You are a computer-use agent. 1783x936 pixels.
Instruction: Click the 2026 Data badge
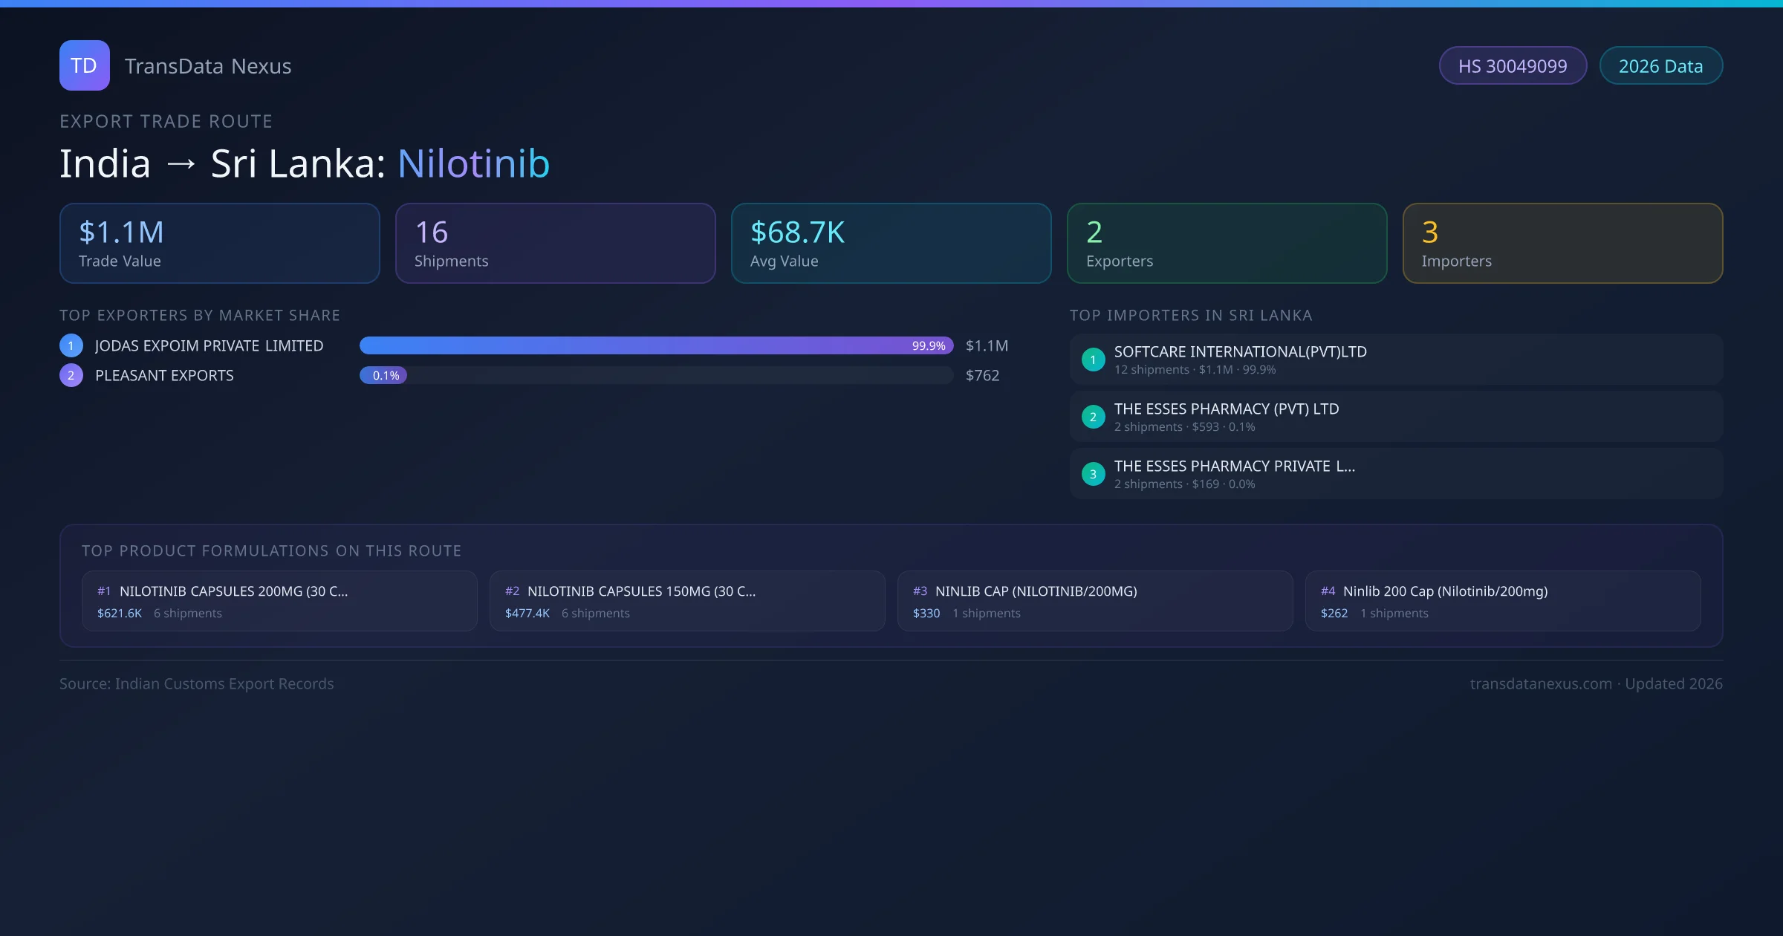click(x=1660, y=66)
